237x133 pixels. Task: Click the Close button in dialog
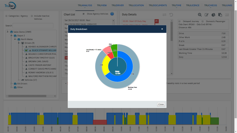tap(161, 104)
